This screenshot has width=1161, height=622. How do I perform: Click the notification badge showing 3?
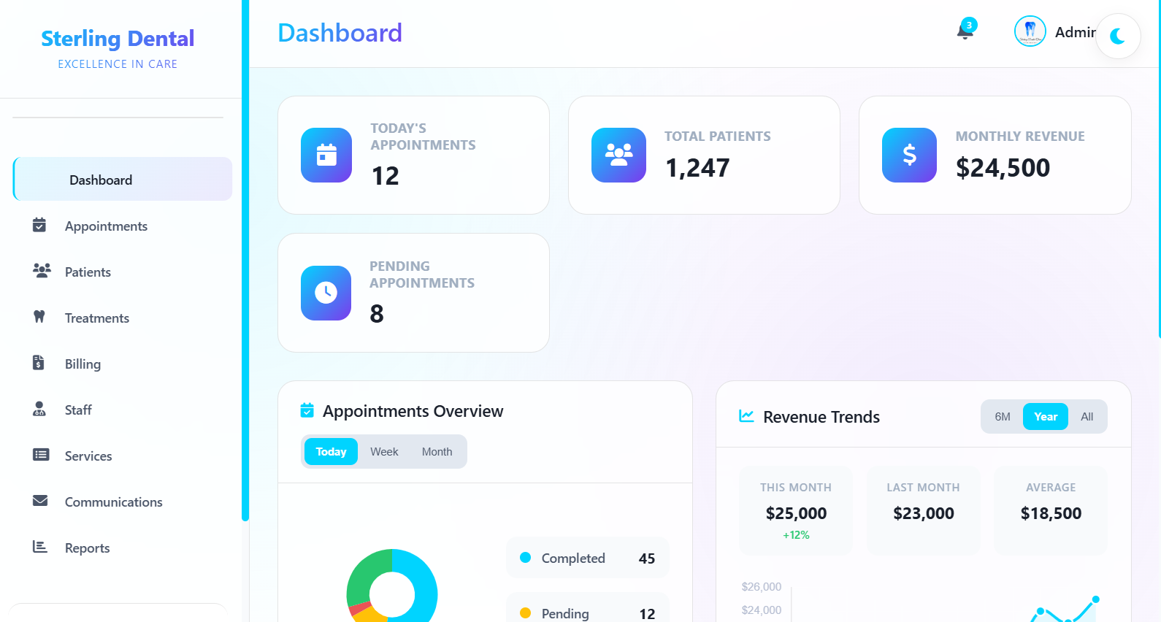(x=969, y=25)
